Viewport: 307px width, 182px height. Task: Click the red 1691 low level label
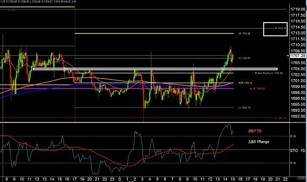(280, 118)
